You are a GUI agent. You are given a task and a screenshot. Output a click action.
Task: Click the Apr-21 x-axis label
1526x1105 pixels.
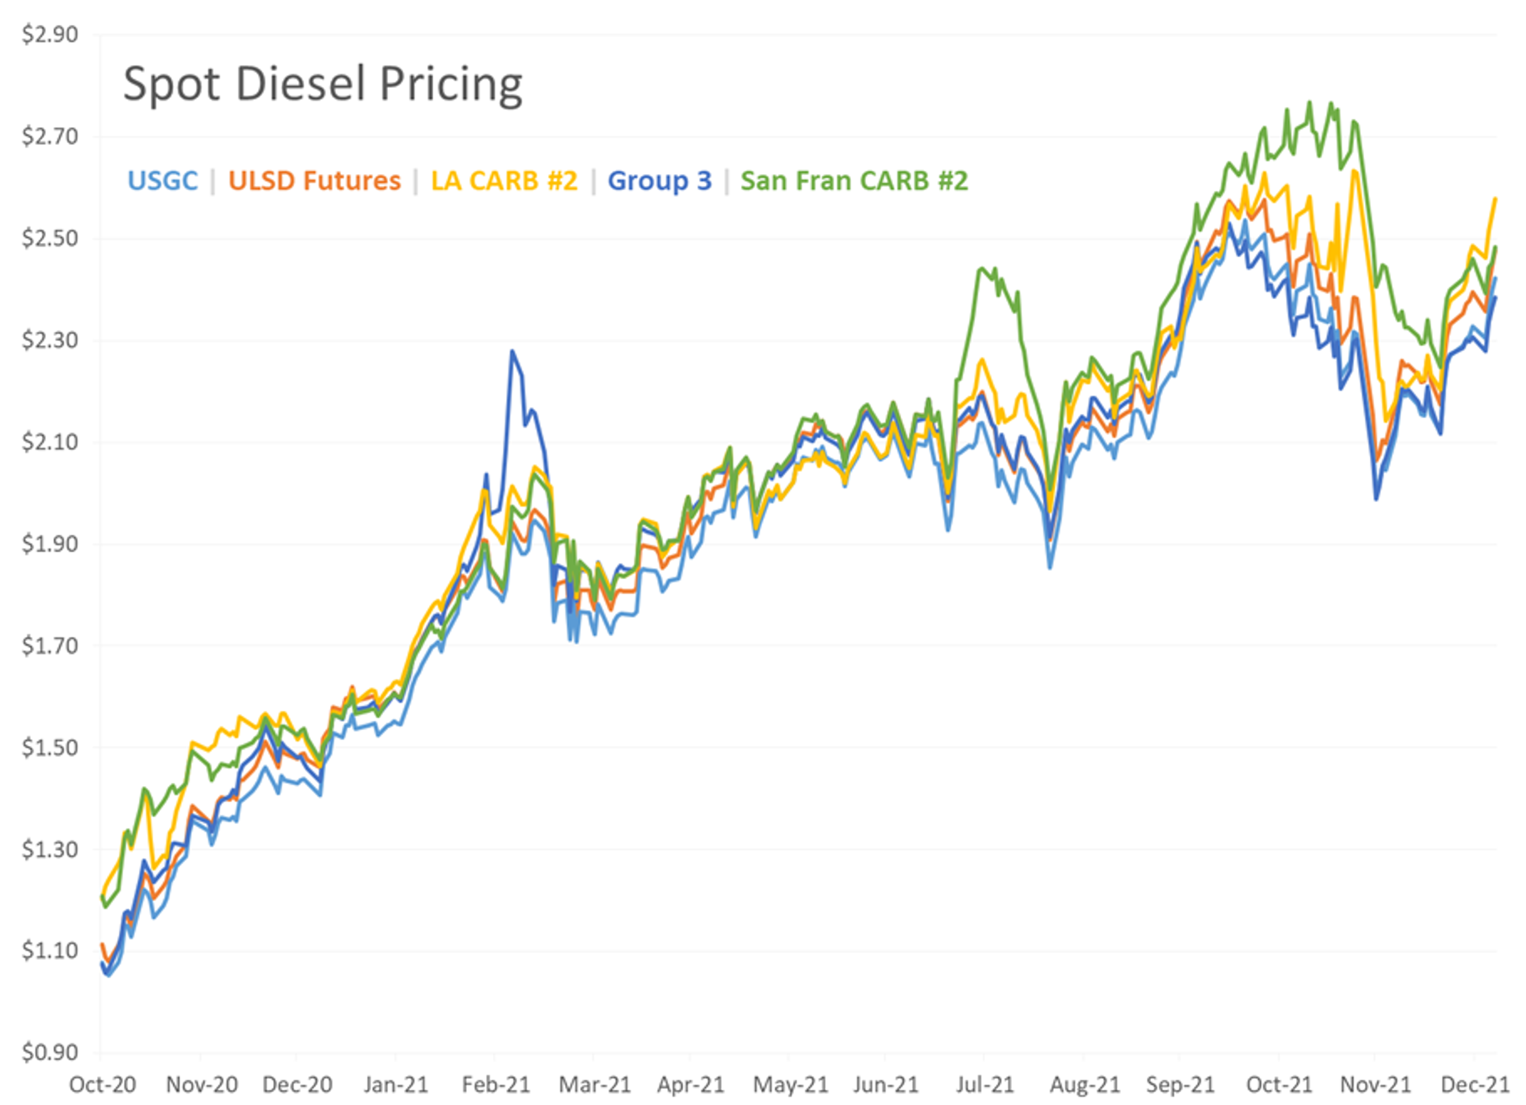pos(691,1084)
